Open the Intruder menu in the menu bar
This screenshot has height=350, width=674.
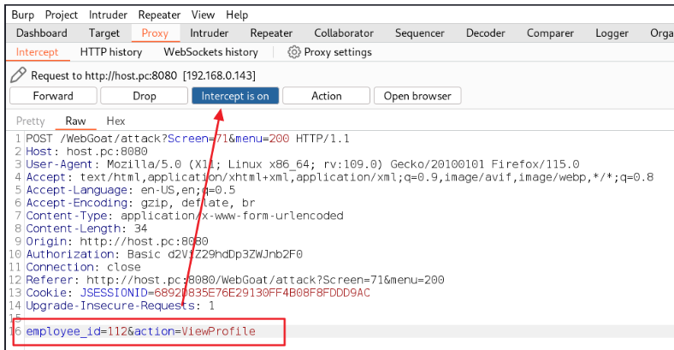tap(108, 15)
